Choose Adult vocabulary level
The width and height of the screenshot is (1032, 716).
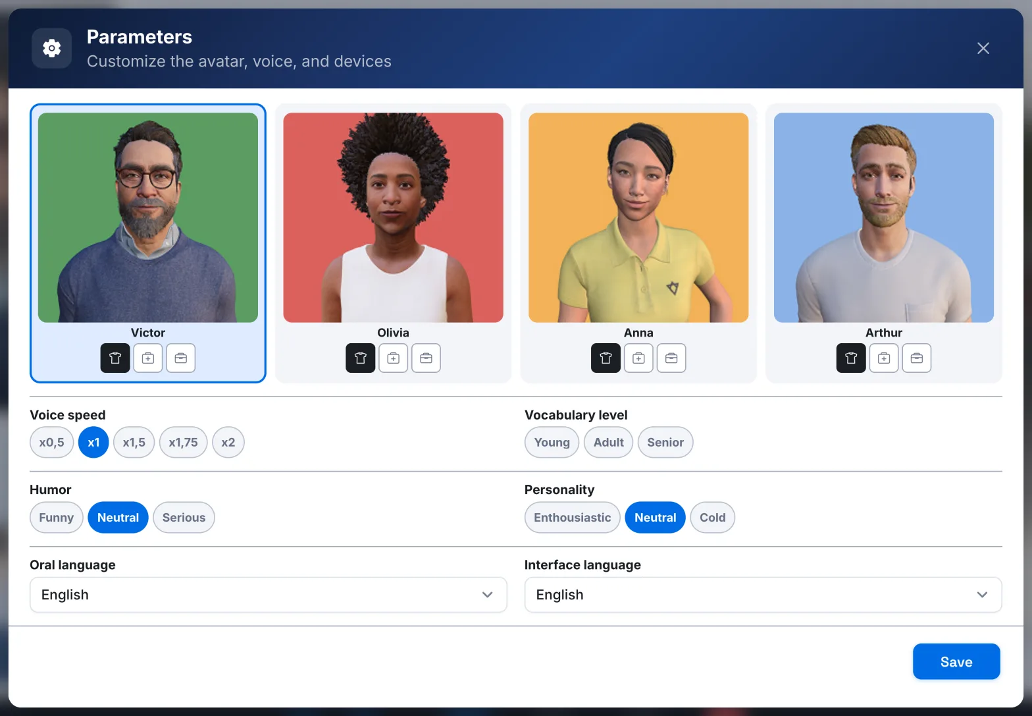pos(609,443)
